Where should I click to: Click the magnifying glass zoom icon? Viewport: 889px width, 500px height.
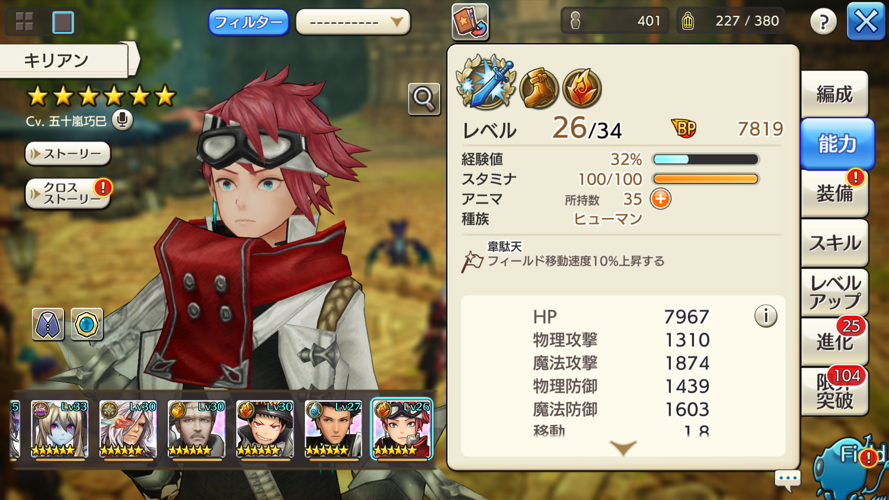[x=424, y=98]
